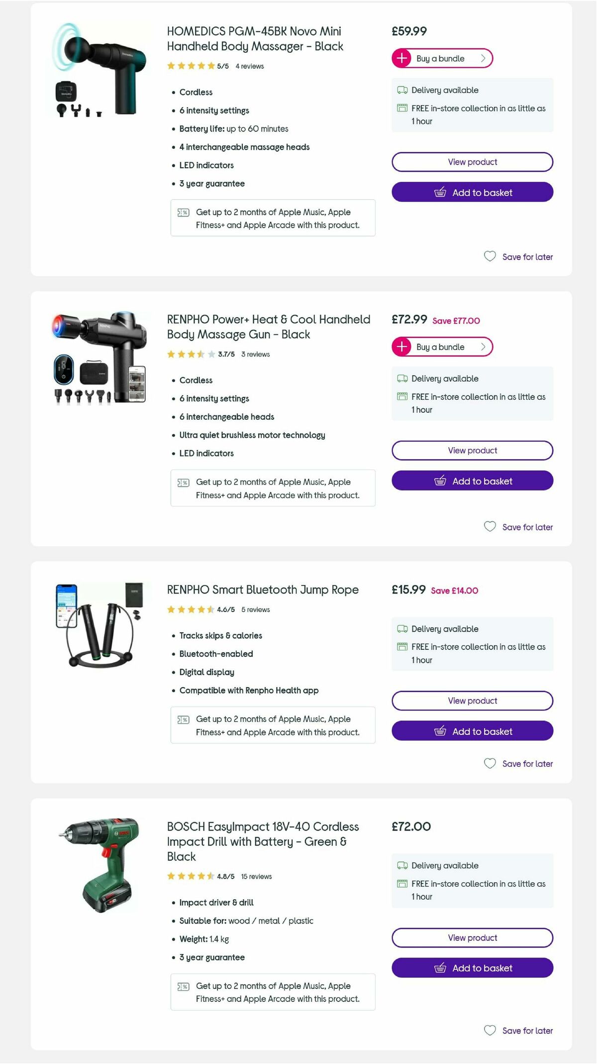Click the basket icon on Bosch Add to basket

pos(441,967)
